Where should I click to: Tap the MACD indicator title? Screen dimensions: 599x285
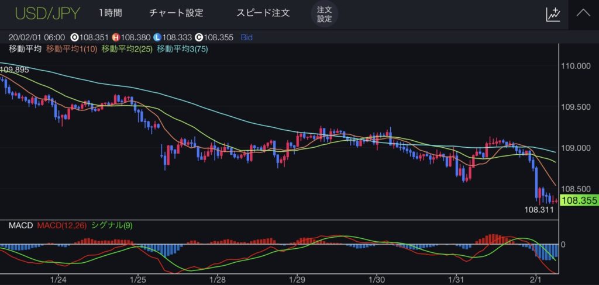21,225
